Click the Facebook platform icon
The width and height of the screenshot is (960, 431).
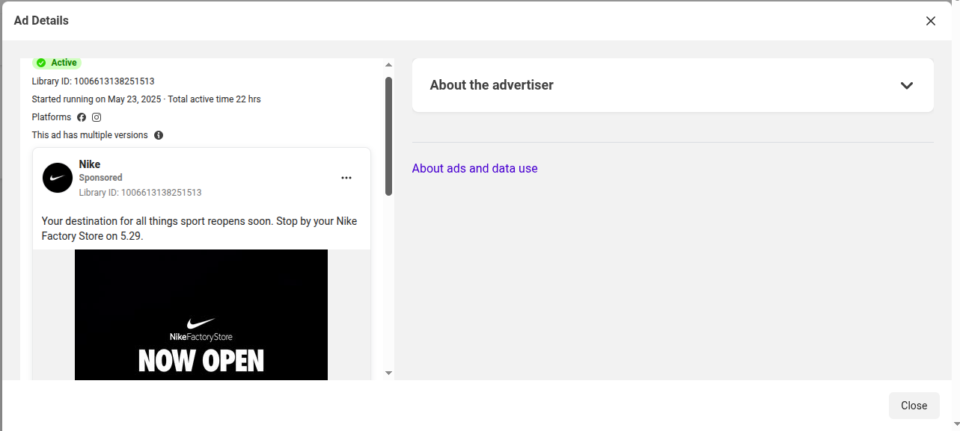click(x=82, y=117)
